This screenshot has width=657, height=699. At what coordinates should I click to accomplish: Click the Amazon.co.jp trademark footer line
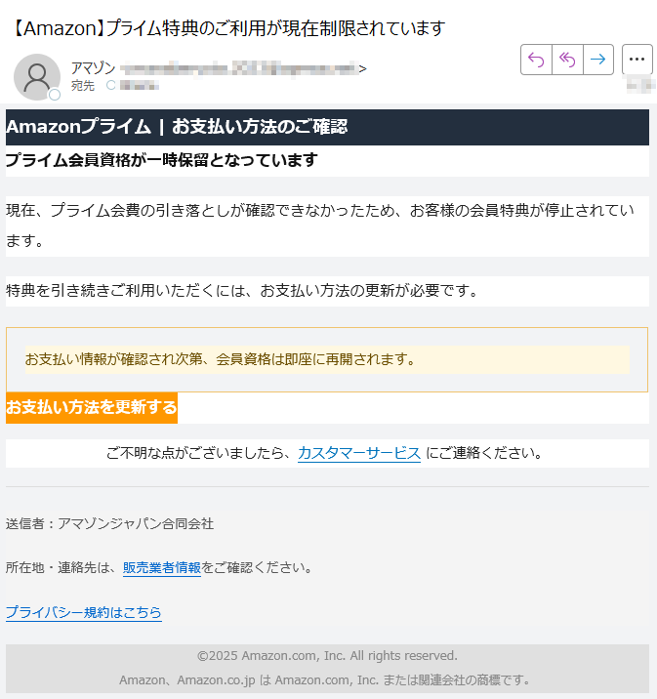325,680
